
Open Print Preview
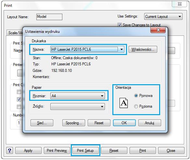(x=57, y=151)
